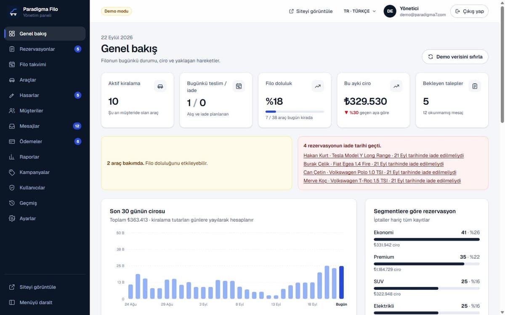Click the Filo doluluk progress bar
Image resolution: width=505 pixels, height=315 pixels.
coord(295,111)
